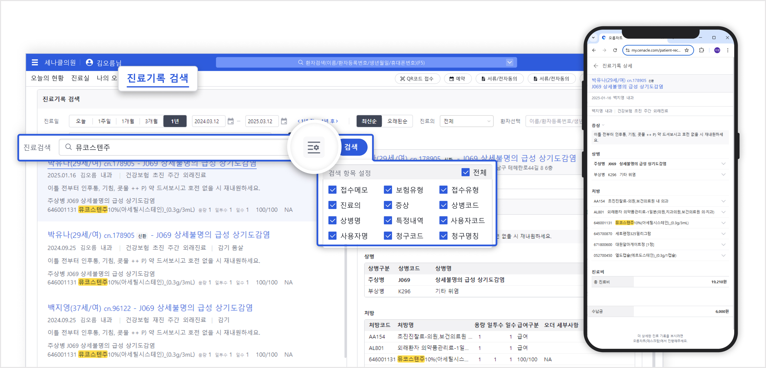Sort results by 오래된순
This screenshot has height=368, width=766.
(x=397, y=121)
